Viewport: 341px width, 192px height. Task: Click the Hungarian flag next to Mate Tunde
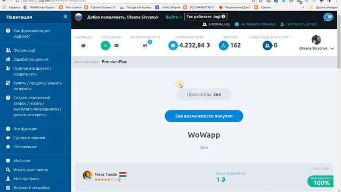tap(123, 174)
